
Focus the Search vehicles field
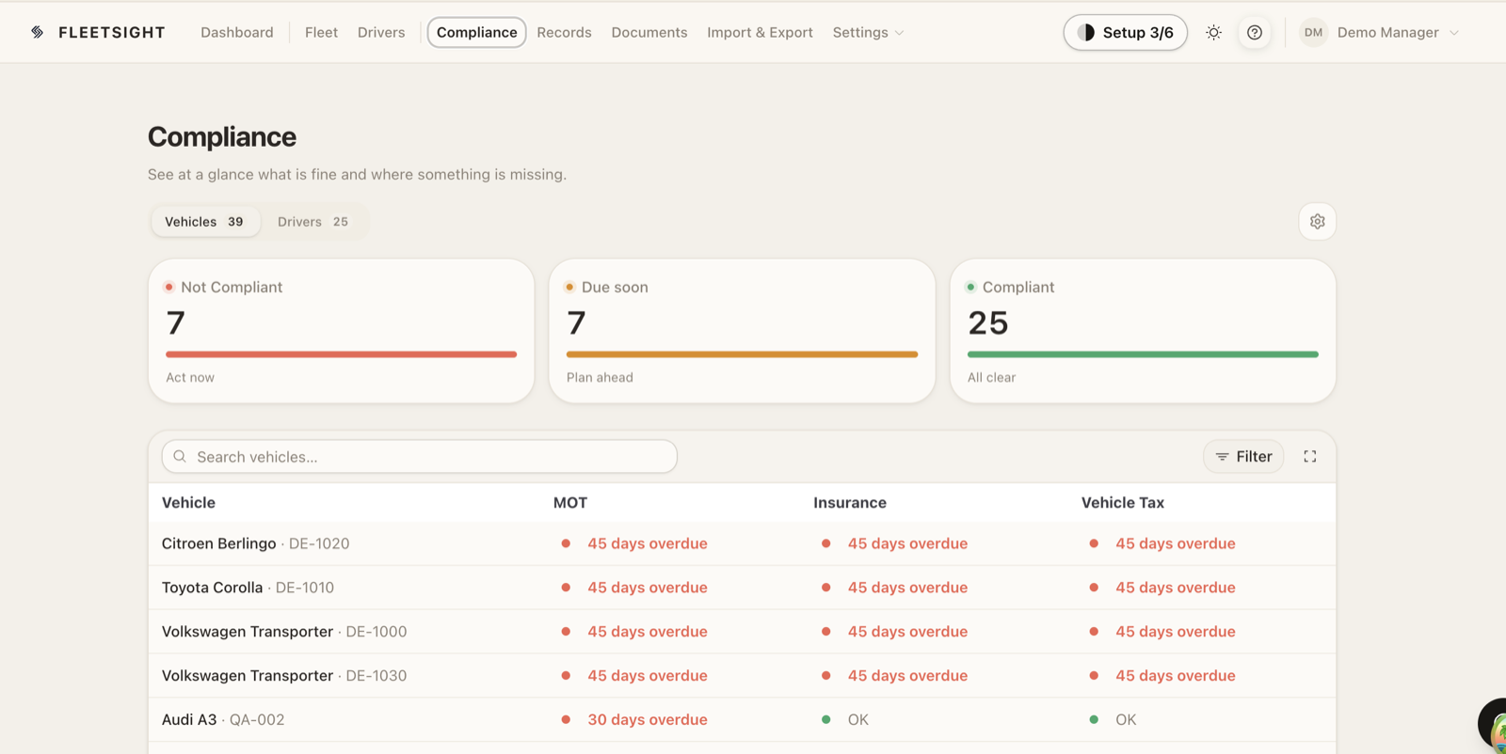click(x=420, y=457)
